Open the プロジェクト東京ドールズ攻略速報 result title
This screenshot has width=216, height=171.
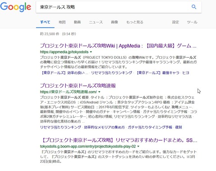point(78,86)
